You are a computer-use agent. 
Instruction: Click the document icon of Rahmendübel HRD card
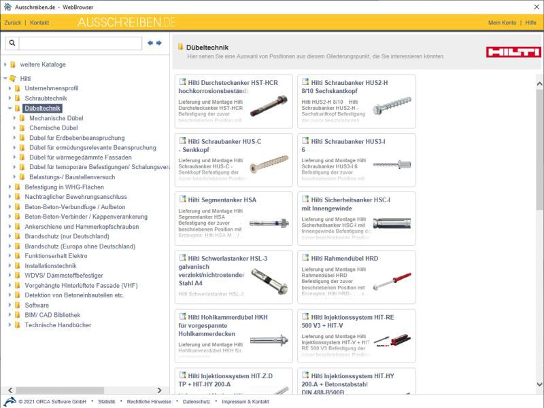pyautogui.click(x=305, y=258)
